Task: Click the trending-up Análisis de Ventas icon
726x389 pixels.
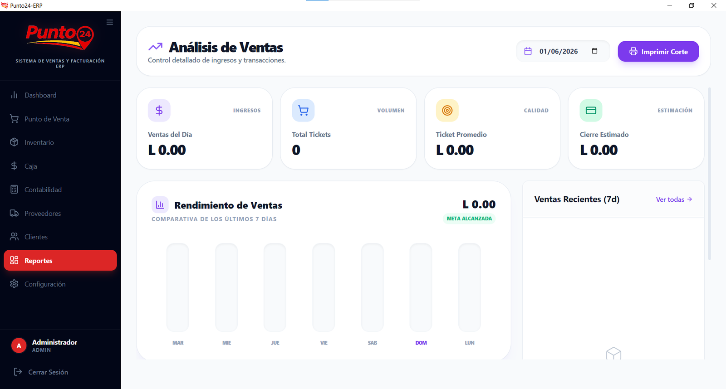Action: point(155,47)
